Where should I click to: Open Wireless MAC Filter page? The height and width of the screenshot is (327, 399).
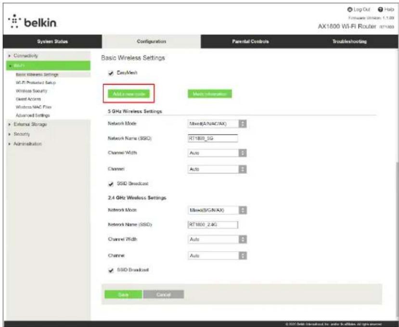[34, 107]
